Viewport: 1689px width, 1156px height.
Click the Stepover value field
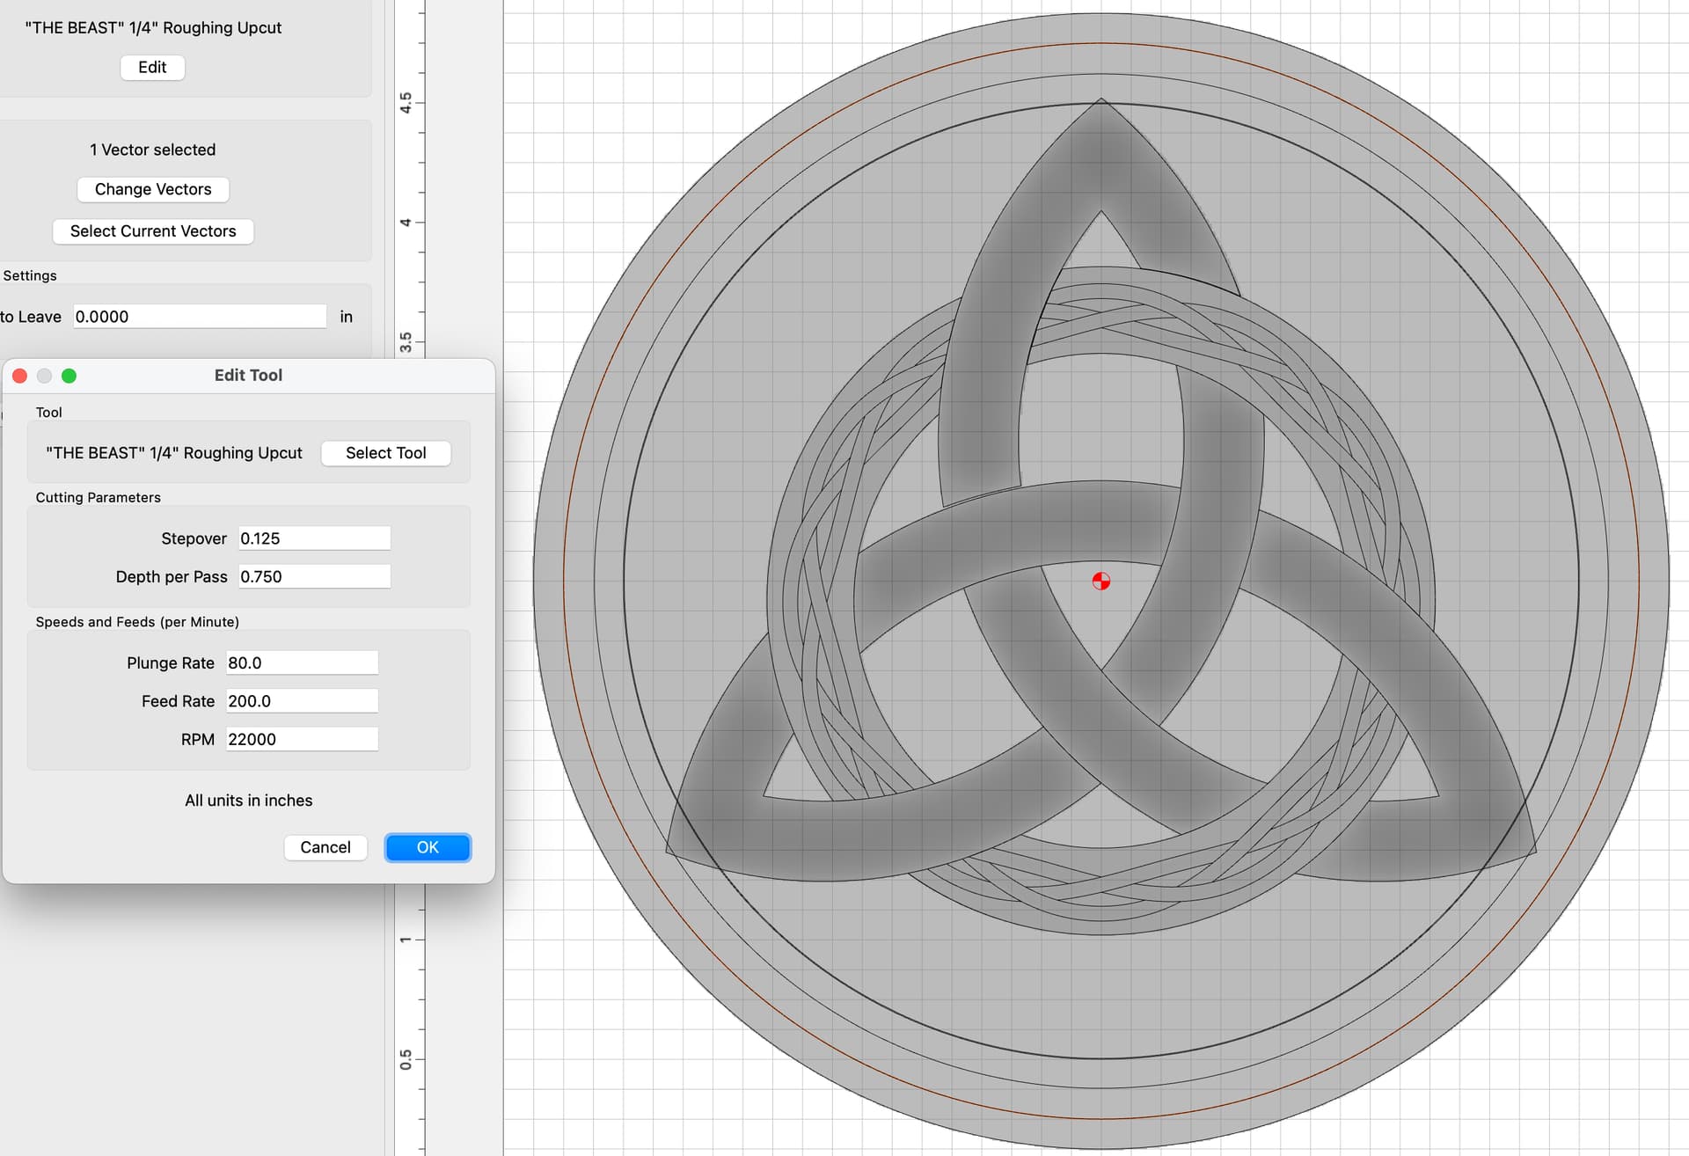pyautogui.click(x=314, y=538)
